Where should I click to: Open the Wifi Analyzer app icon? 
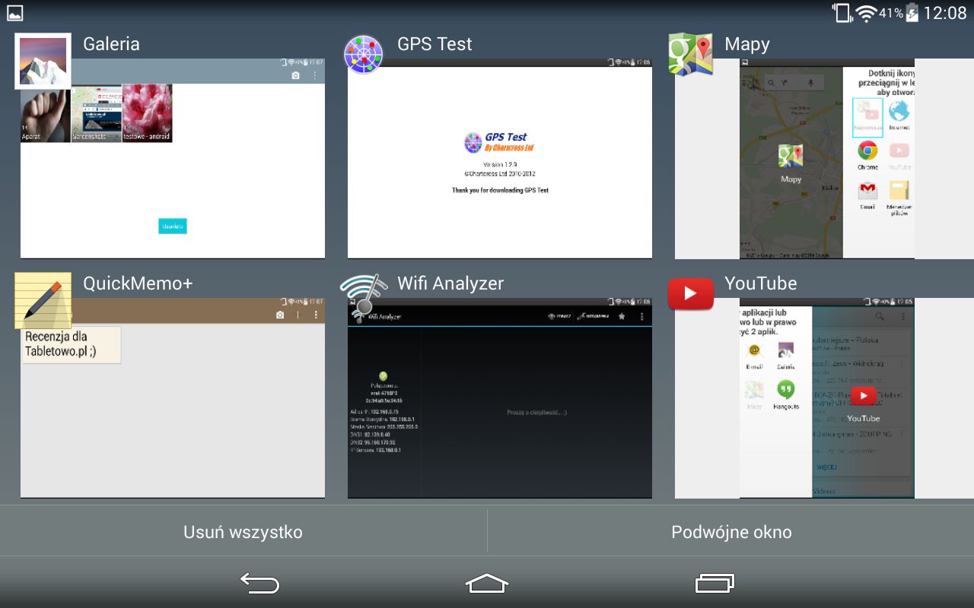point(364,293)
